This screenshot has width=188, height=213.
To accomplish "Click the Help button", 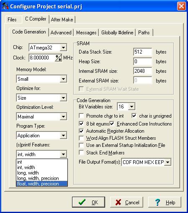I will pyautogui.click(x=165, y=202).
